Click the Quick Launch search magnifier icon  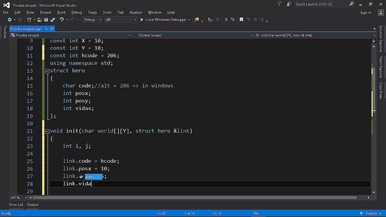352,4
